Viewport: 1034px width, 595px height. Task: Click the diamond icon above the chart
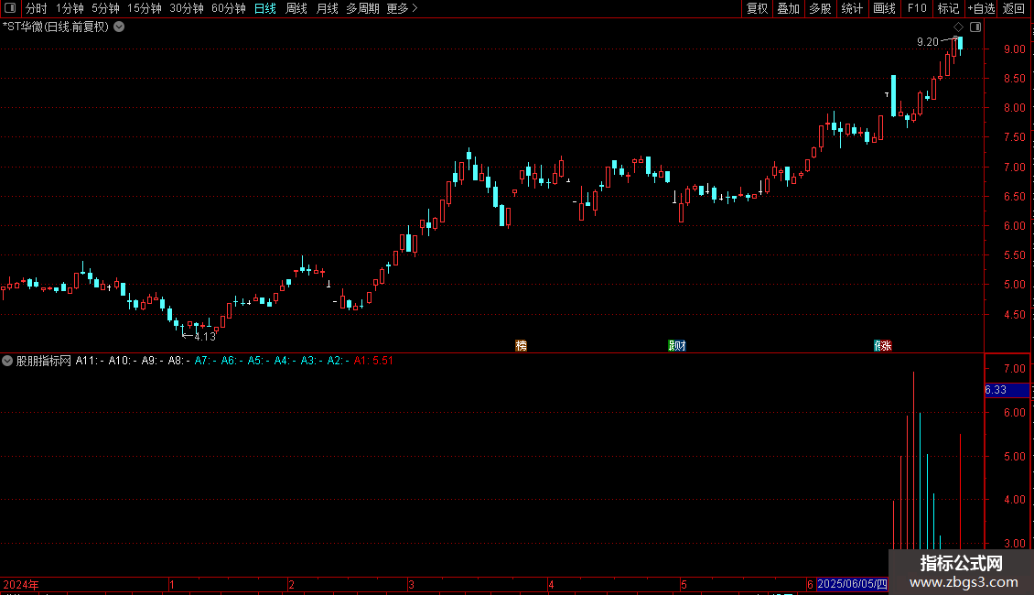click(x=959, y=27)
